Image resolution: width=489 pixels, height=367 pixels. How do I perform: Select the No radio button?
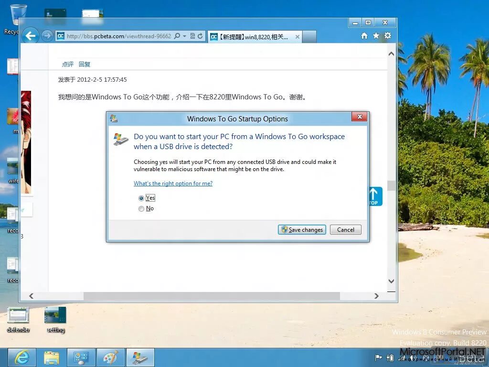[x=141, y=208]
